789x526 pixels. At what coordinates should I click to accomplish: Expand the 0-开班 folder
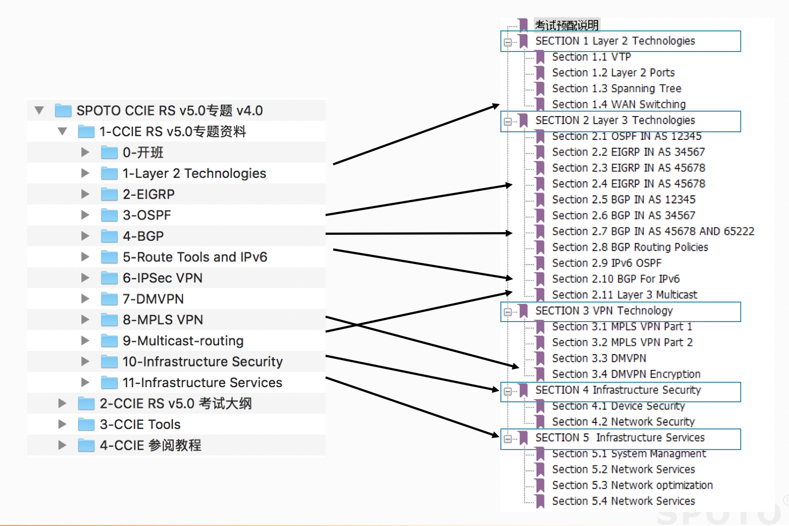85,152
